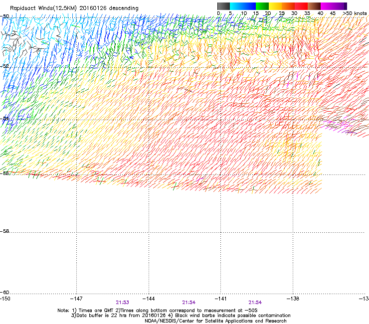Click the '-138' longitude axis label
The height and width of the screenshot is (324, 369).
pyautogui.click(x=293, y=299)
